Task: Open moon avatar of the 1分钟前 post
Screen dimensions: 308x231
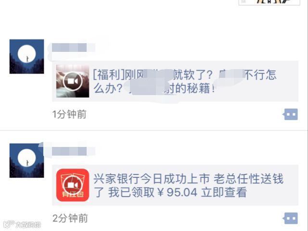Action: tap(27, 57)
